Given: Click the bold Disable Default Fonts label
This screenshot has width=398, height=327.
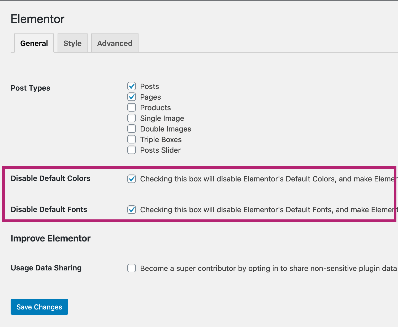Looking at the screenshot, I should (x=49, y=209).
